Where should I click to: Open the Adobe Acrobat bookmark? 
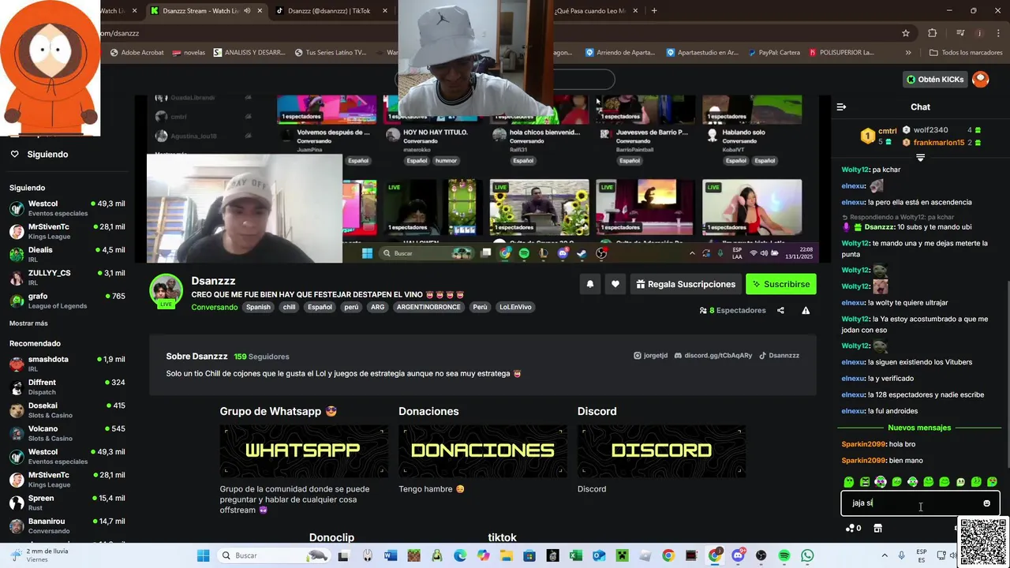pos(137,52)
